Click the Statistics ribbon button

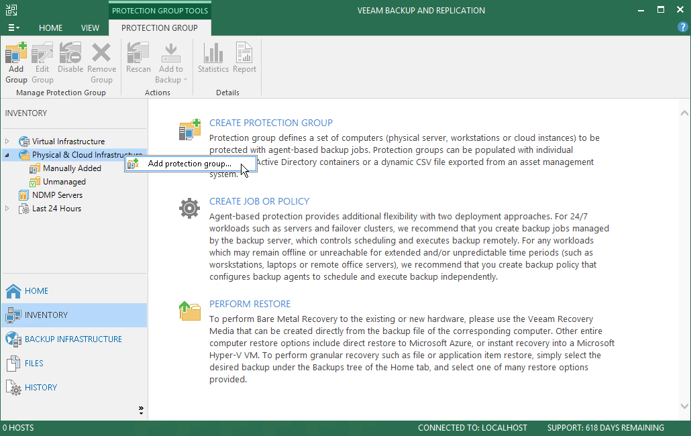[x=213, y=58]
